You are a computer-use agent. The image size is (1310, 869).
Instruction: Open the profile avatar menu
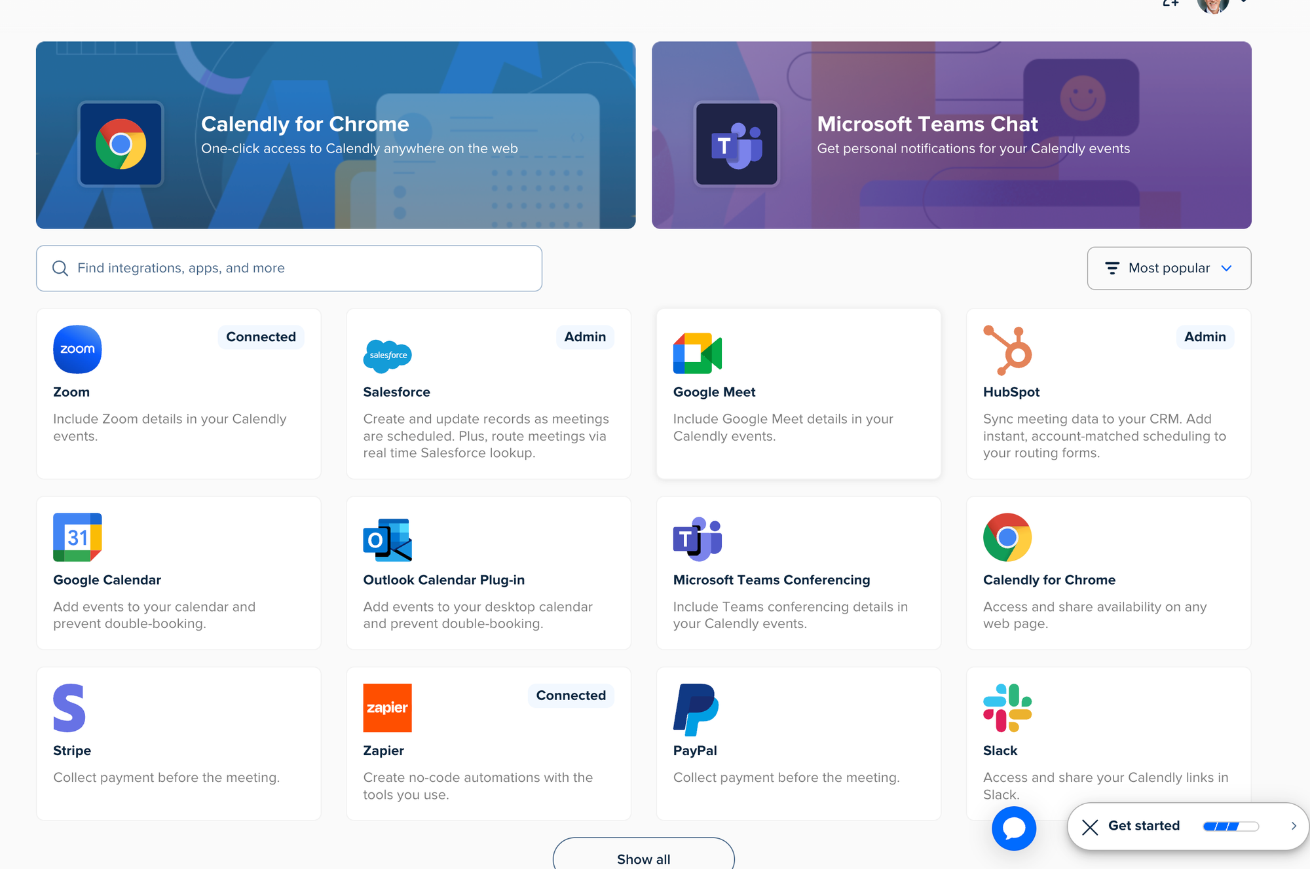[x=1212, y=5]
